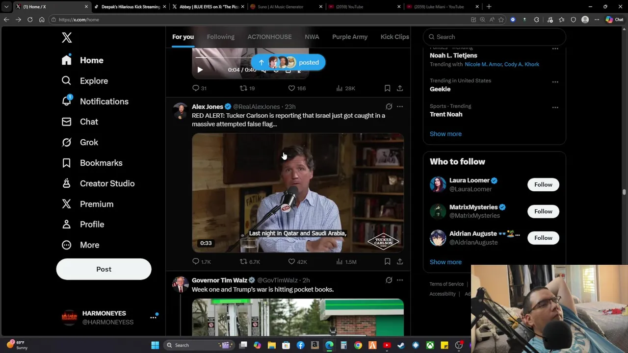Click the Post button
Screen dimensions: 628x353
(104, 269)
